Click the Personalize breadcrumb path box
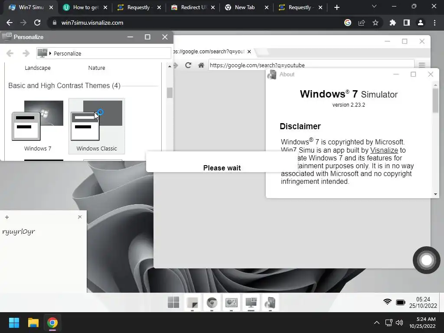Screen dimensions: 444x333 click(x=104, y=53)
